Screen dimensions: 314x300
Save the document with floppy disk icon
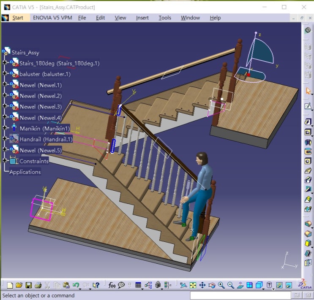point(29,285)
